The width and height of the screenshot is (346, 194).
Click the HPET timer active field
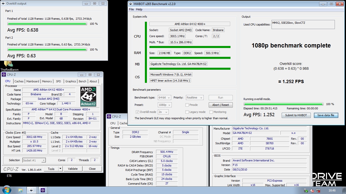pyautogui.click(x=170, y=81)
